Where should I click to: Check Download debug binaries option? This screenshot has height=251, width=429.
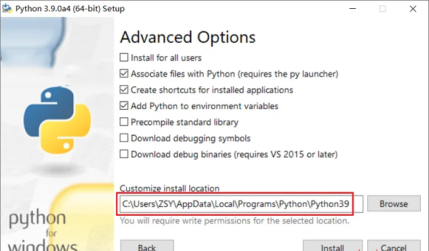[x=124, y=155]
